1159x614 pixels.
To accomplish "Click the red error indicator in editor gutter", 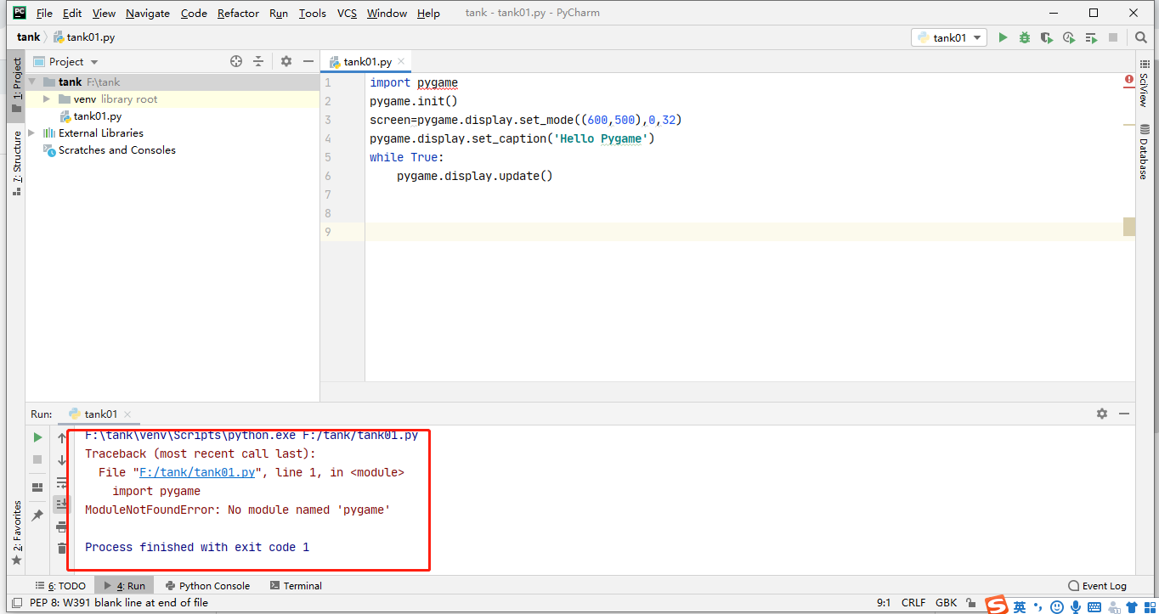I will pyautogui.click(x=1129, y=80).
